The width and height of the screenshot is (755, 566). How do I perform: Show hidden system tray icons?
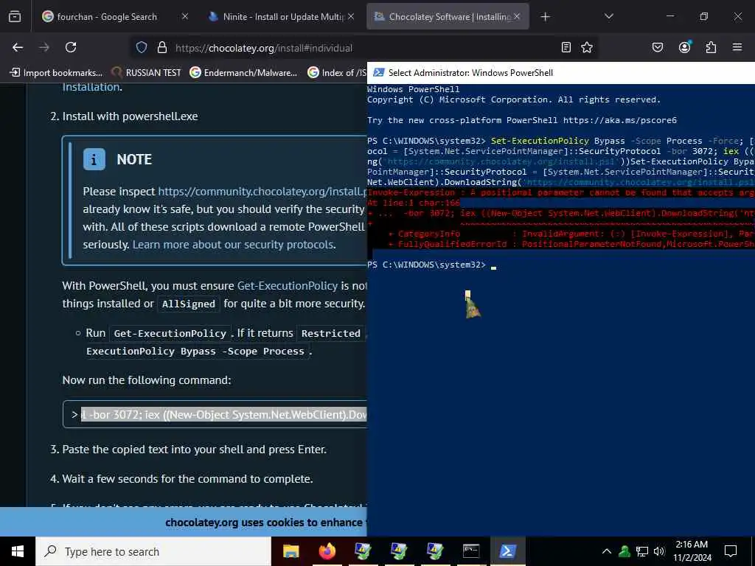point(607,551)
